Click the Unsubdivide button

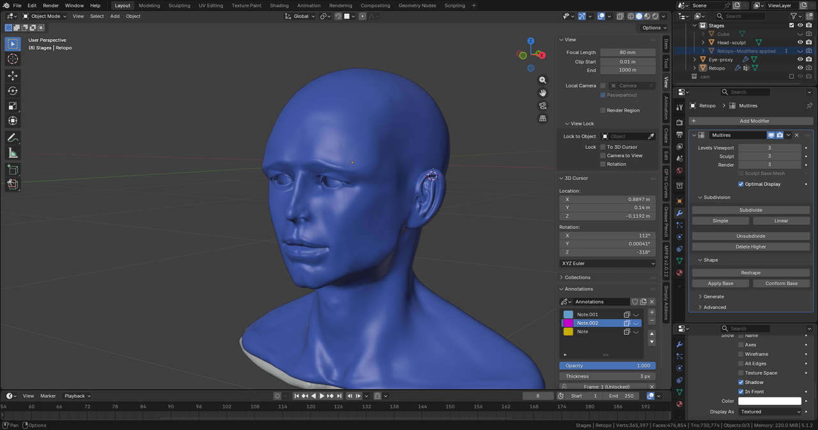pyautogui.click(x=751, y=236)
